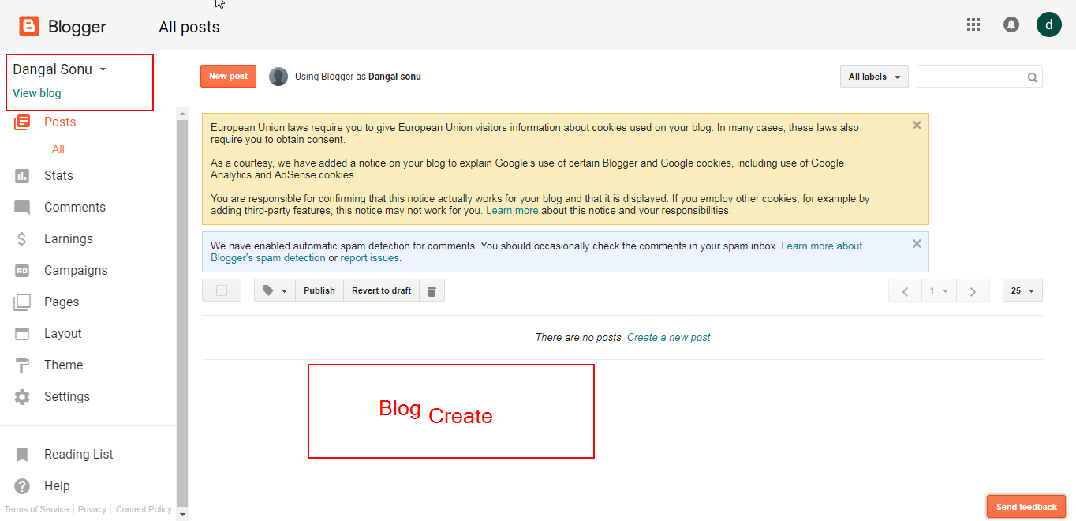Click the Blogger logo icon

[x=29, y=27]
